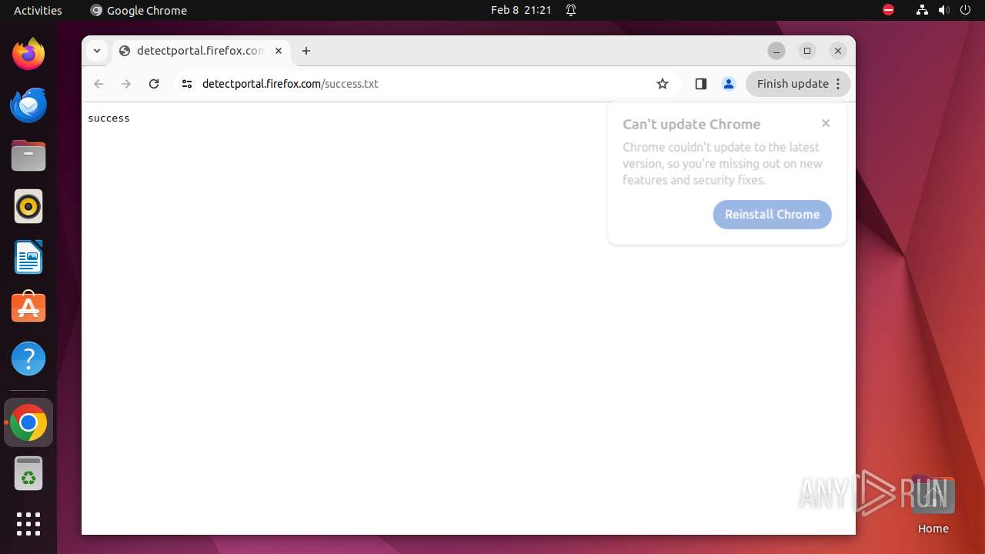
Task: Click the Reinstall Chrome button
Action: tap(773, 215)
